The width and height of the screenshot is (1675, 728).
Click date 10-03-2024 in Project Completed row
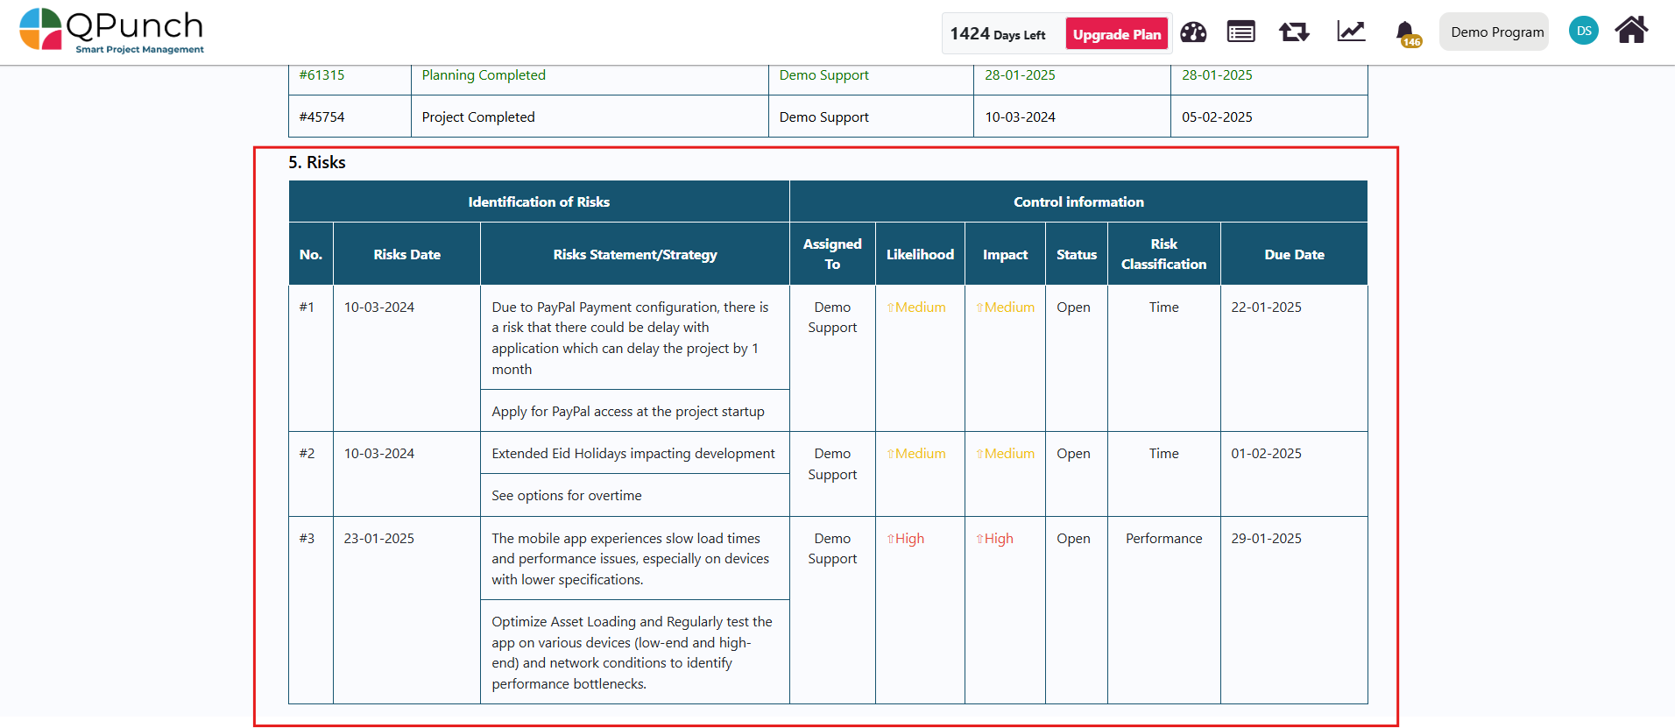(1020, 117)
